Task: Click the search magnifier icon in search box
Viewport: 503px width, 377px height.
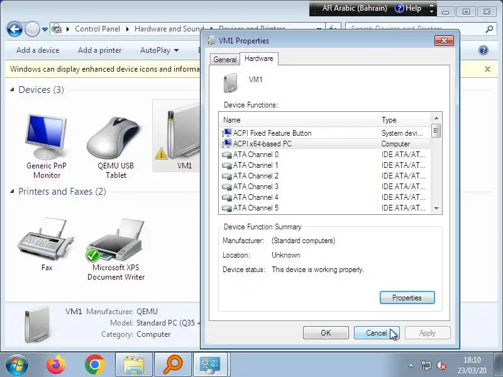Action: point(489,29)
